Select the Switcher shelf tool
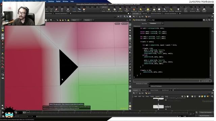216x121 pixels. click(198, 10)
